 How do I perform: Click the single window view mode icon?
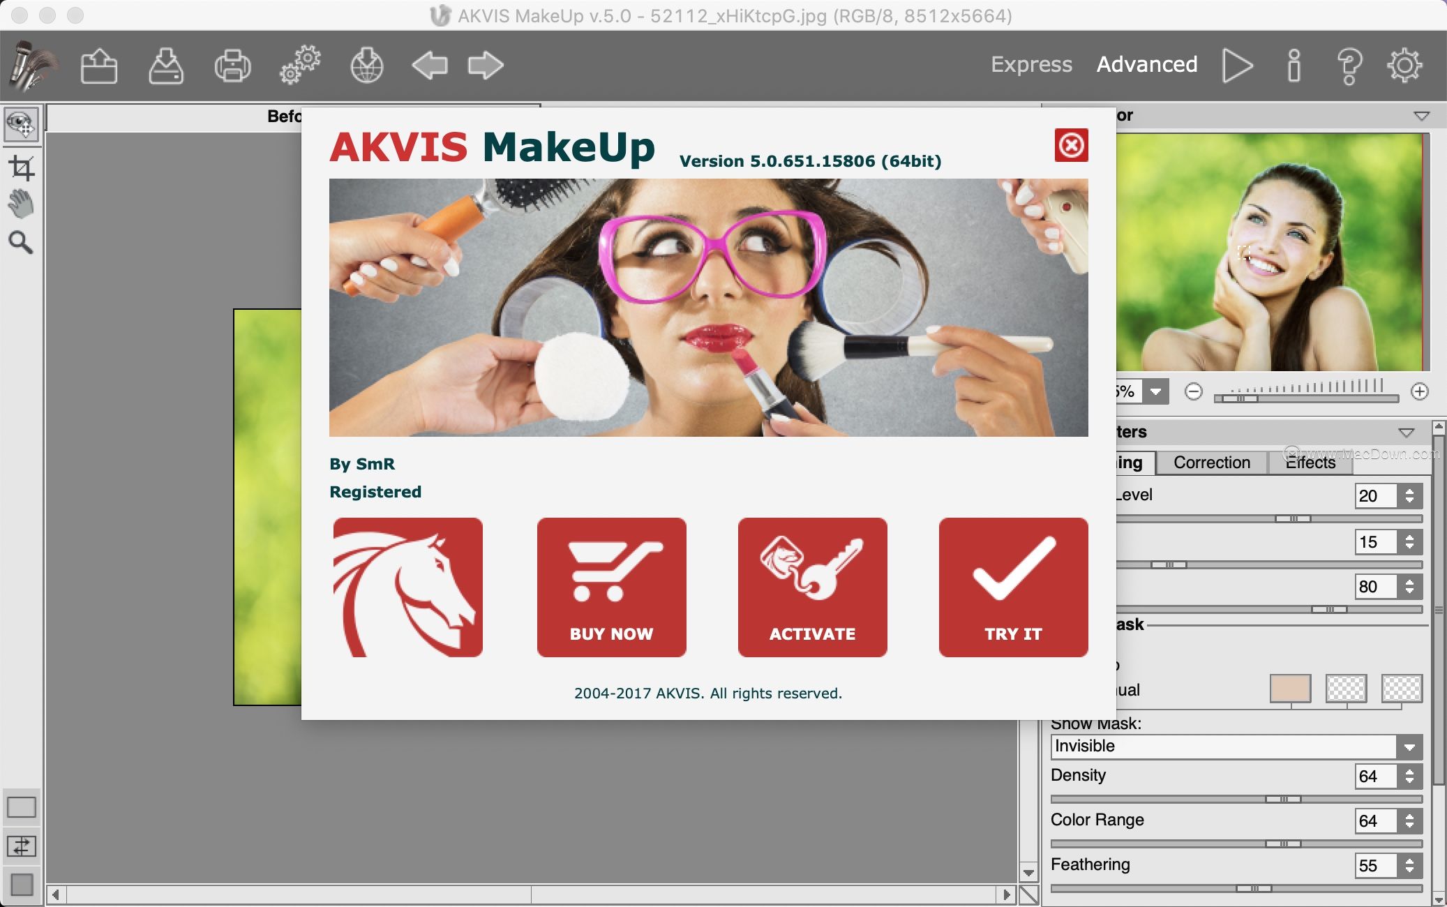coord(22,807)
